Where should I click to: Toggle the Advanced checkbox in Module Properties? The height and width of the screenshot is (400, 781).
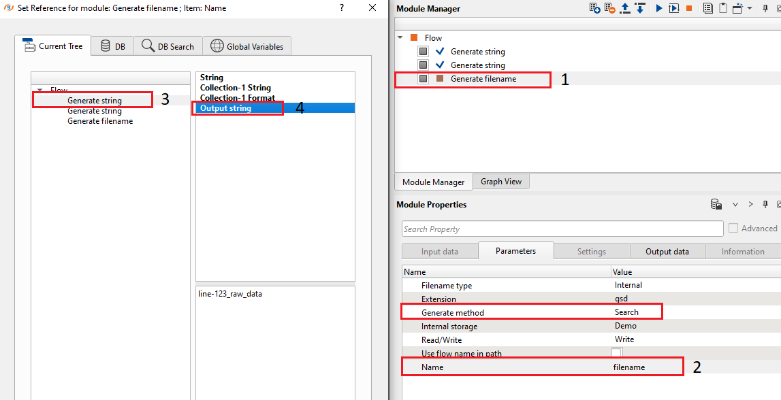733,229
